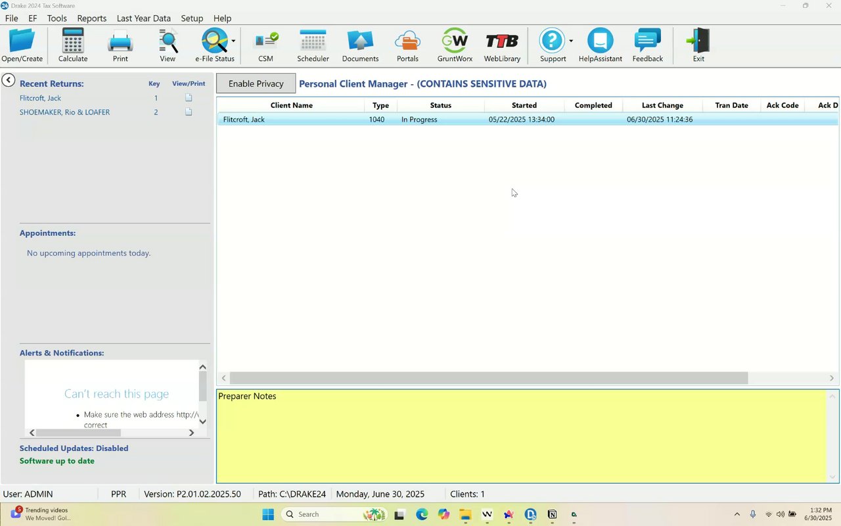Sort by the Ack Code column header

tap(783, 105)
